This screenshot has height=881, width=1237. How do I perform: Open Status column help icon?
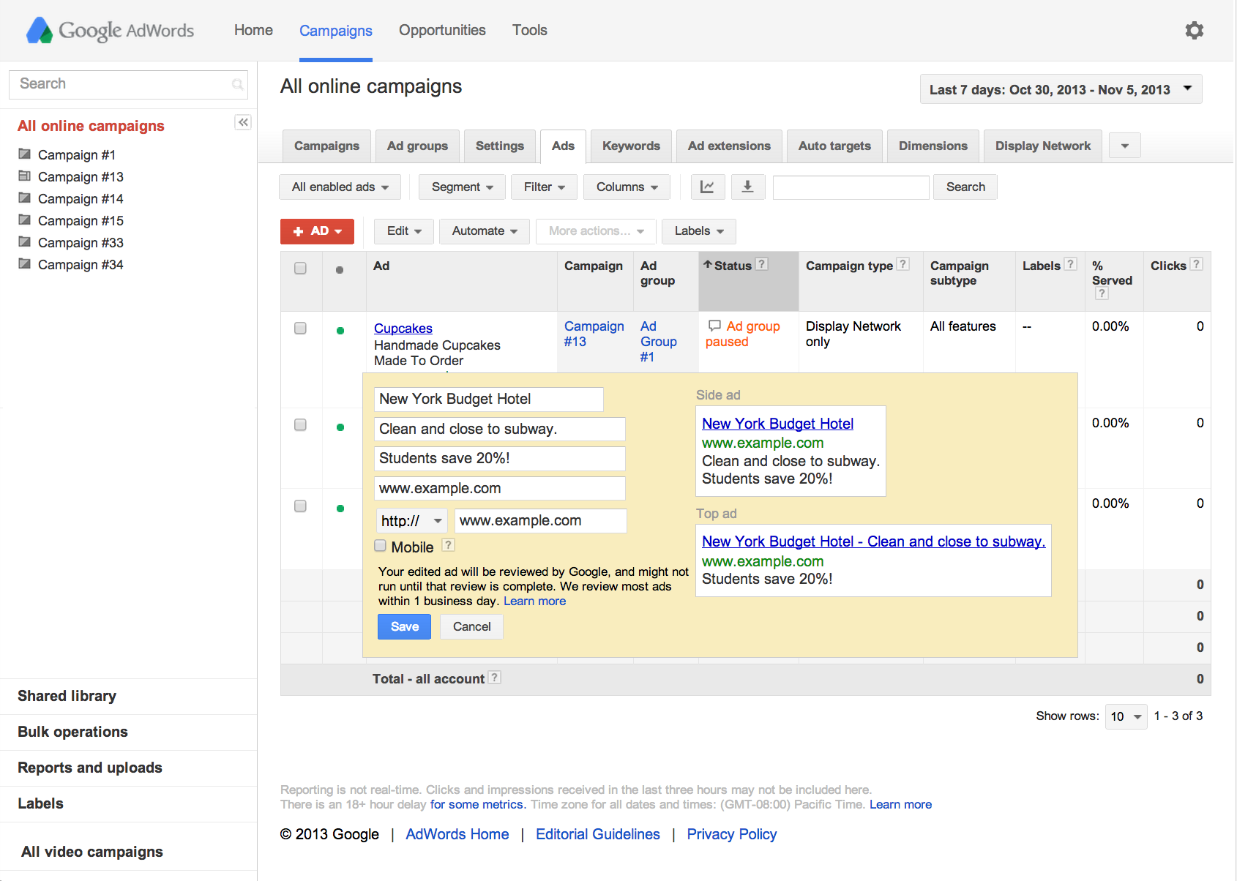(x=762, y=264)
